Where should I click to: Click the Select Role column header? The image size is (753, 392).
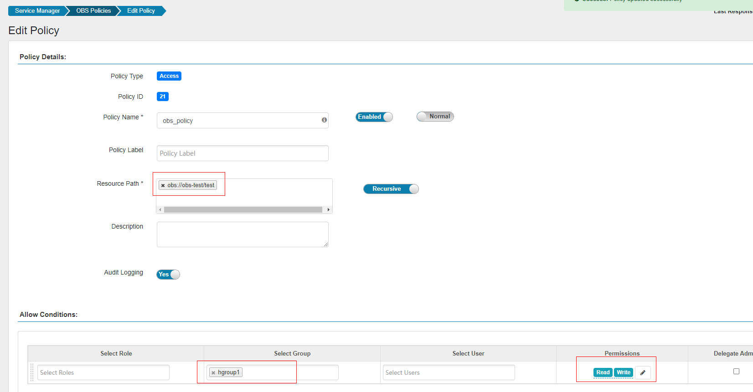pos(116,353)
